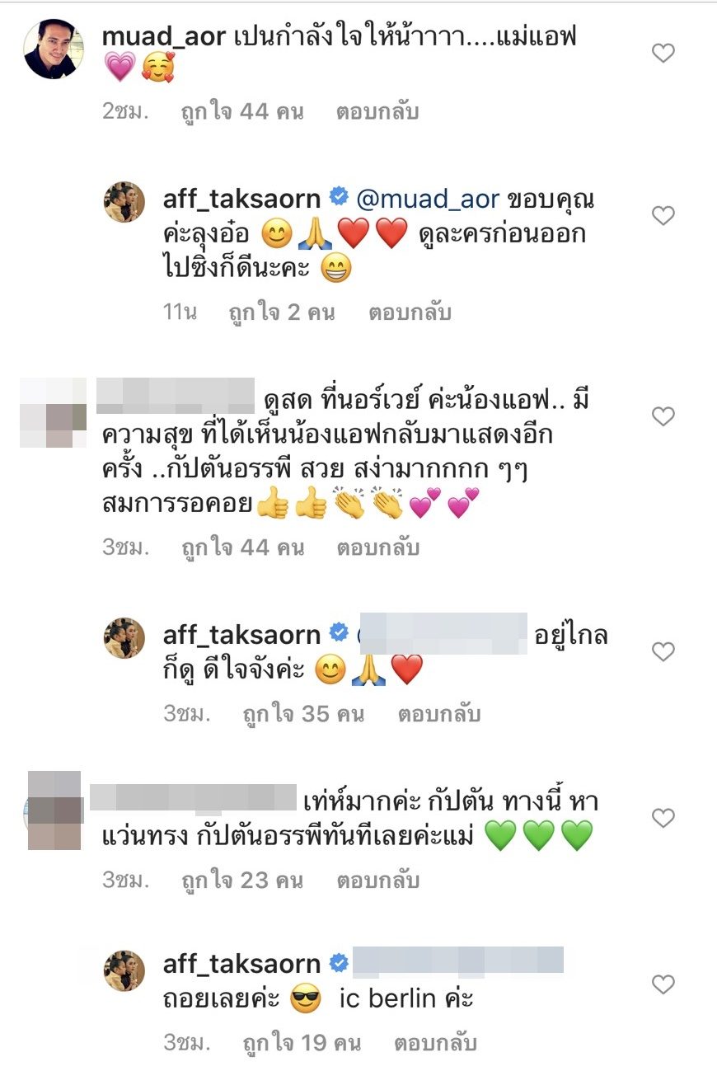Image resolution: width=717 pixels, height=1071 pixels.
Task: Like the muad_aor comment with the heart
Action: pyautogui.click(x=663, y=54)
